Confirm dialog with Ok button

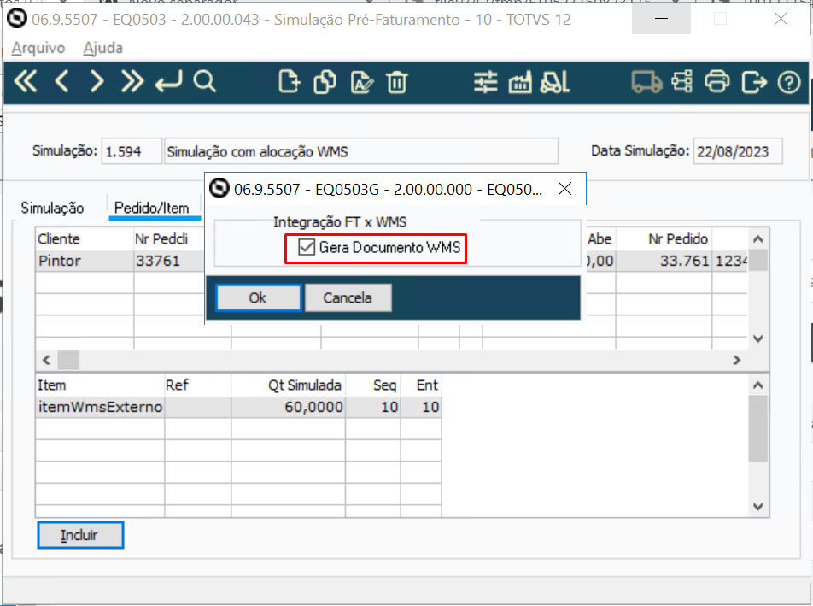coord(258,297)
